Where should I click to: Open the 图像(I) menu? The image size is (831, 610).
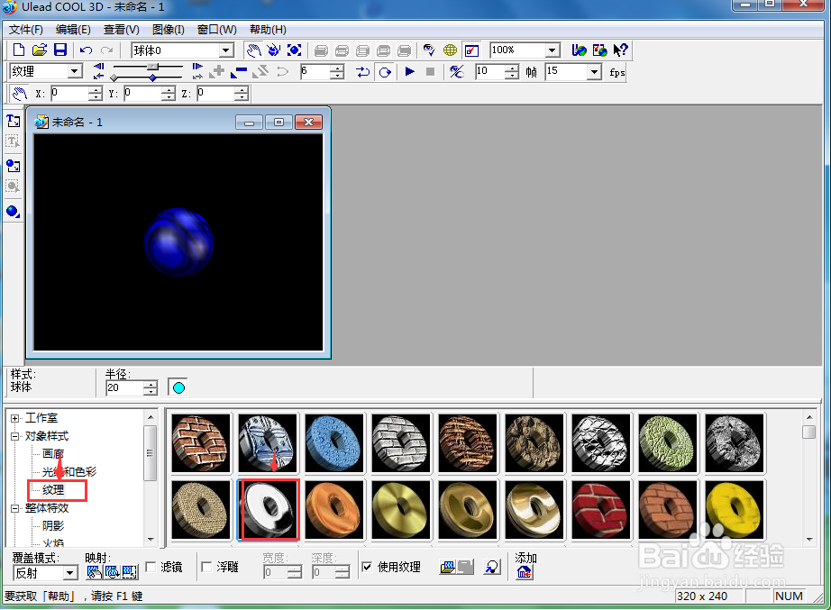click(169, 30)
